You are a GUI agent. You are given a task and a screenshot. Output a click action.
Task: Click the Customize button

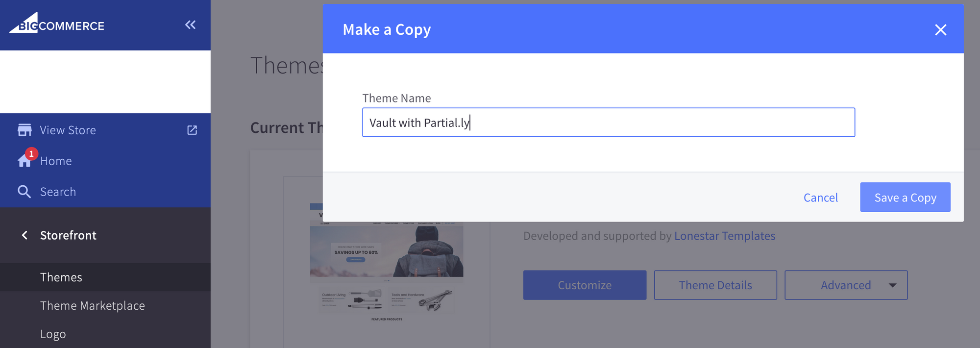(585, 285)
